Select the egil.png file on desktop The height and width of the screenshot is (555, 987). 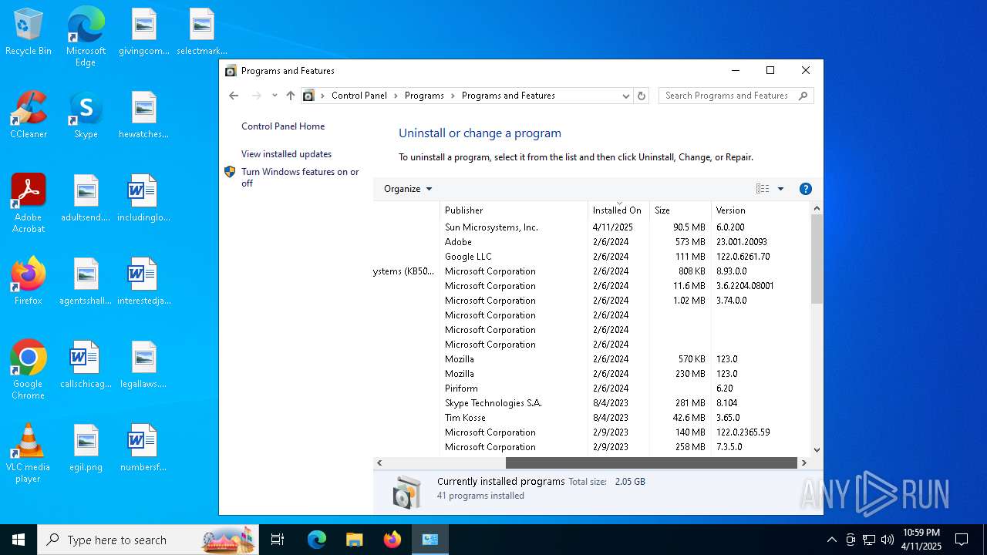coord(86,448)
